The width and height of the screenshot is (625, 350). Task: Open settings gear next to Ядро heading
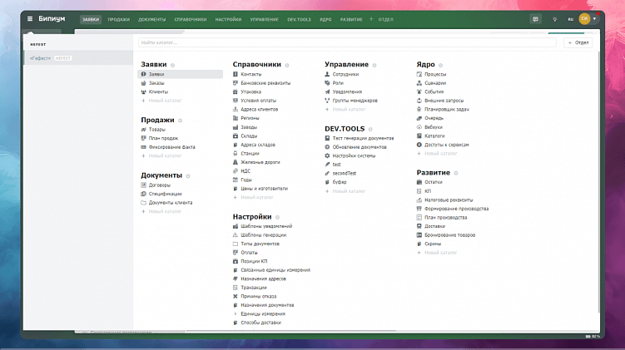pyautogui.click(x=440, y=65)
